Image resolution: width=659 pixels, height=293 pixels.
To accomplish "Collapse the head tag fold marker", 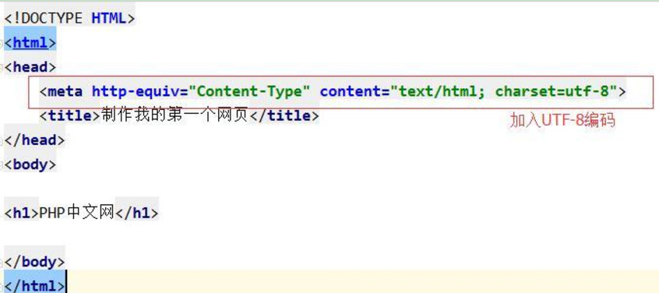I will pos(2,68).
